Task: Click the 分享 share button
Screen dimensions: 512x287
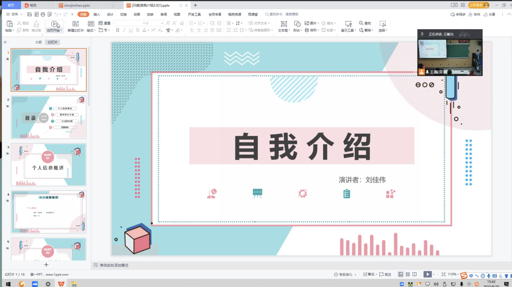Action: (x=490, y=15)
